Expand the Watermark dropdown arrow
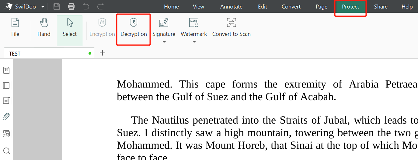Viewport: 418px width, 160px height. [194, 42]
